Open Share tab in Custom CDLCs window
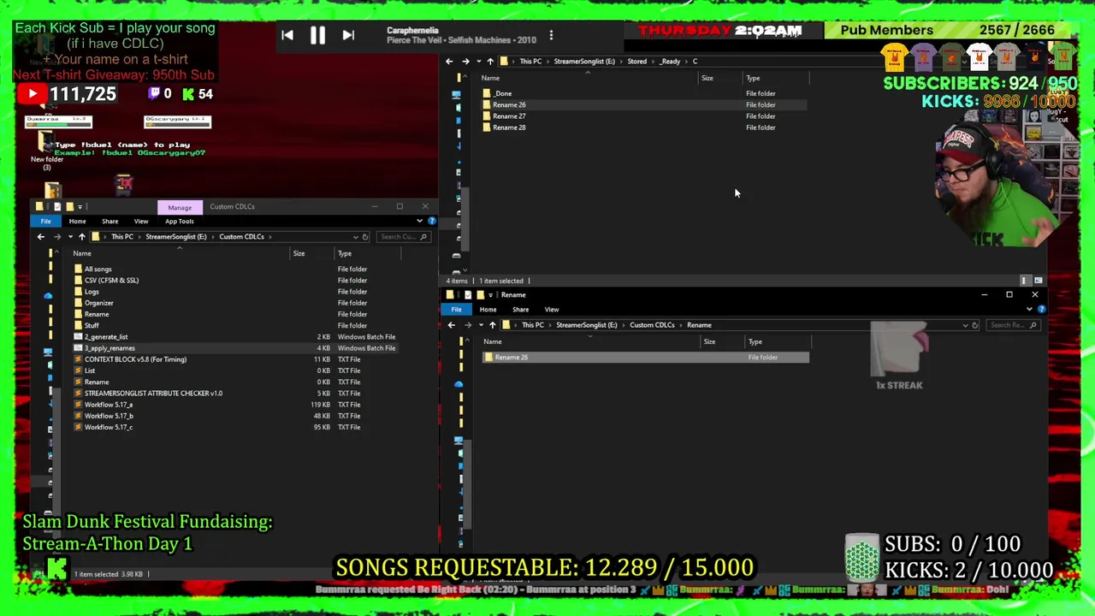The width and height of the screenshot is (1095, 616). click(109, 221)
